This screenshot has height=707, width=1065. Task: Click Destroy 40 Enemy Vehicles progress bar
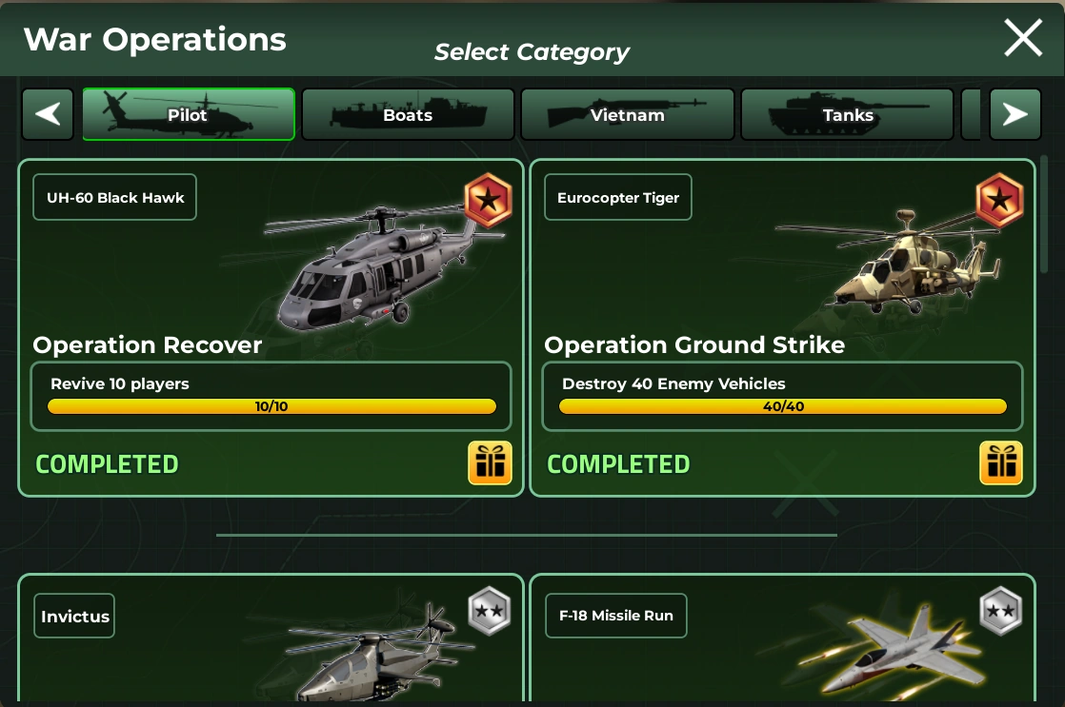point(782,406)
